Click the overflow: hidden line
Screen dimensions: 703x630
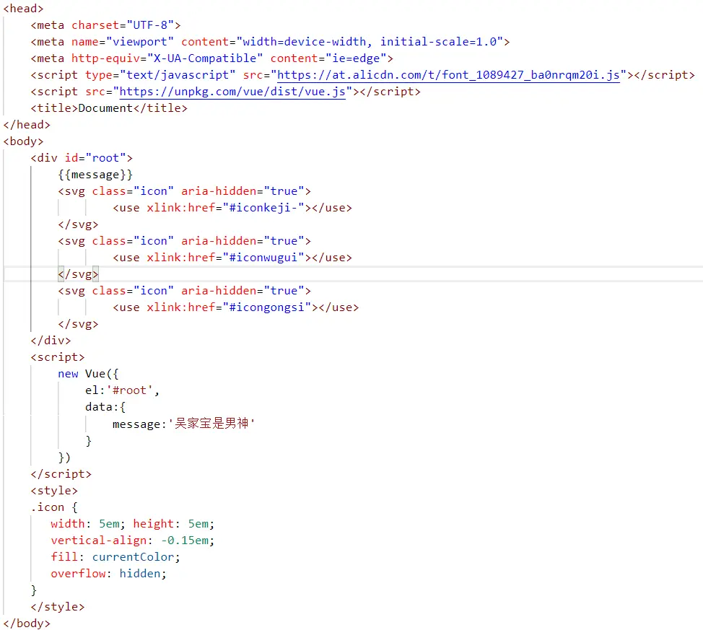(x=108, y=574)
